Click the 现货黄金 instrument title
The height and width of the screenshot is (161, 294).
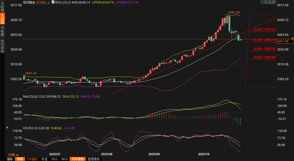coord(29,3)
